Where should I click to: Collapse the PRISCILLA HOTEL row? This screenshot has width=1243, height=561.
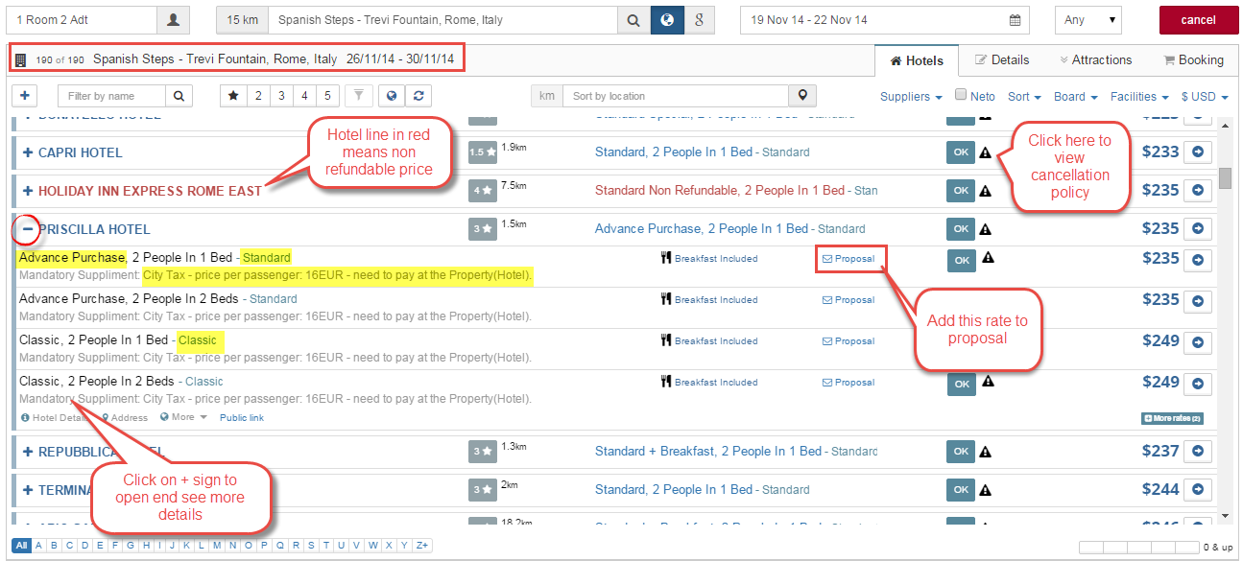coord(28,229)
